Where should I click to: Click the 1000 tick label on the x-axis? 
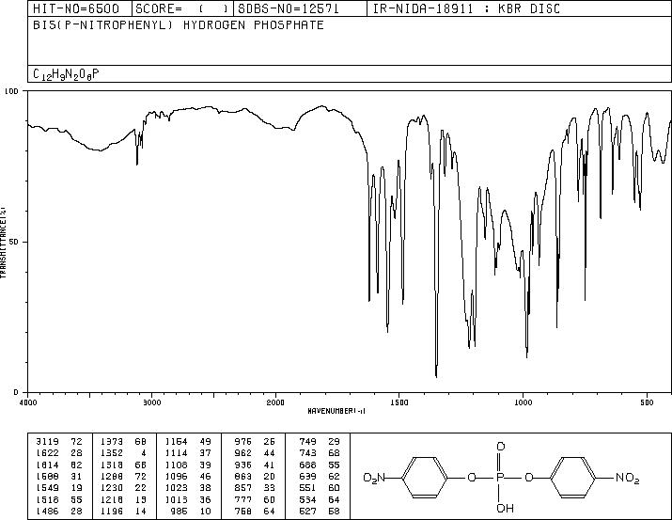[523, 402]
